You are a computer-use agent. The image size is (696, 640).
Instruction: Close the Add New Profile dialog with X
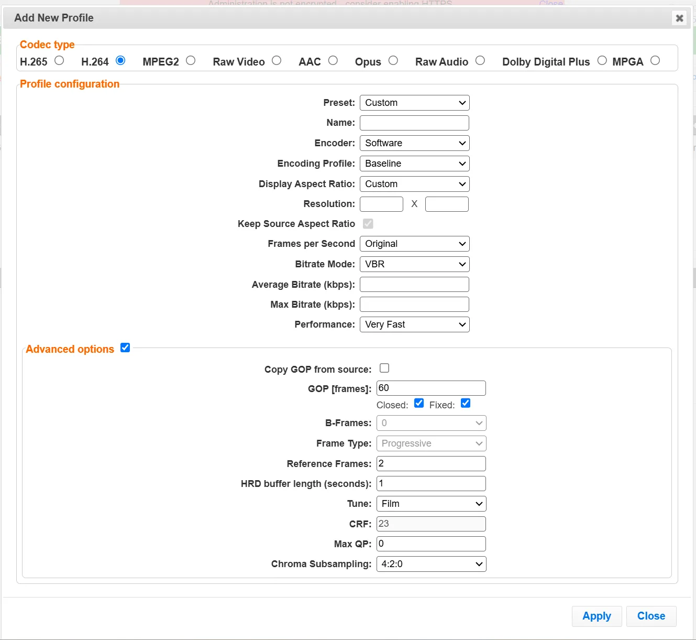[x=679, y=18]
